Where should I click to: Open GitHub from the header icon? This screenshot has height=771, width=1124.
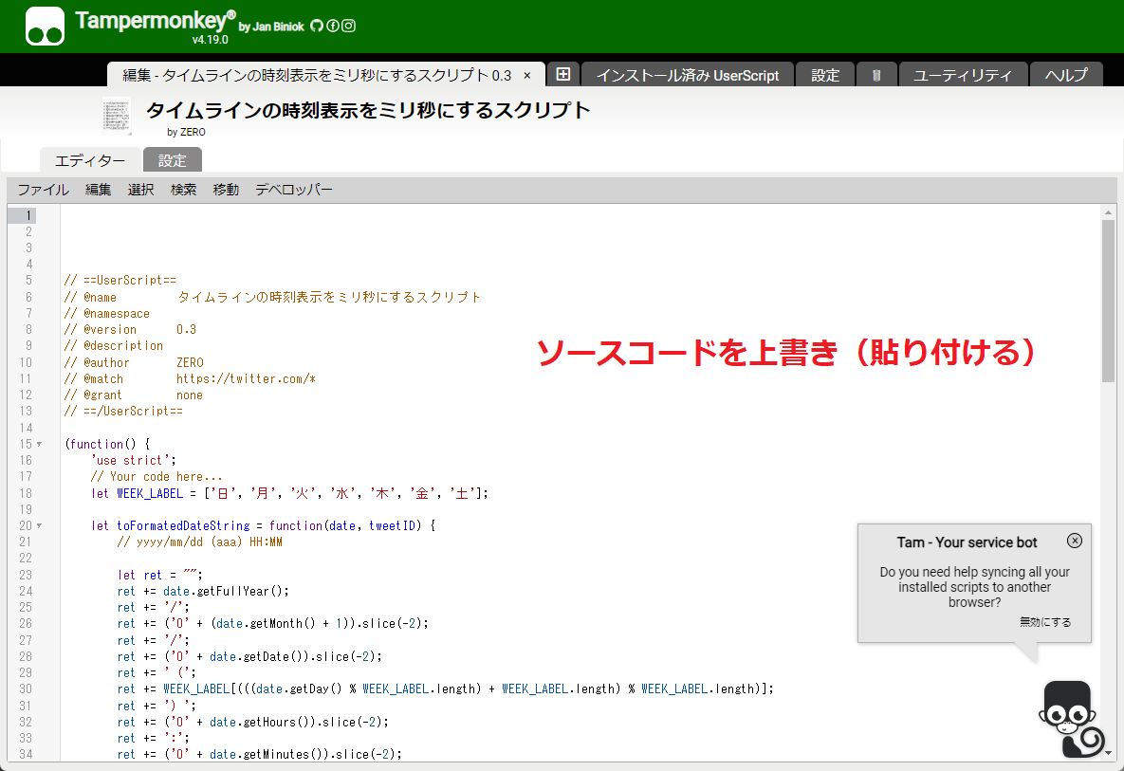pos(317,26)
